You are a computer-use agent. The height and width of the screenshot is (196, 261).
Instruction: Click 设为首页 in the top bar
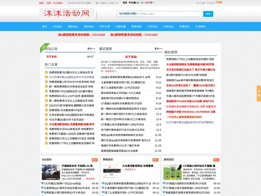pyautogui.click(x=211, y=3)
